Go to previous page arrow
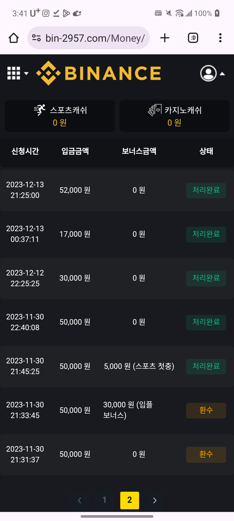 (x=79, y=500)
